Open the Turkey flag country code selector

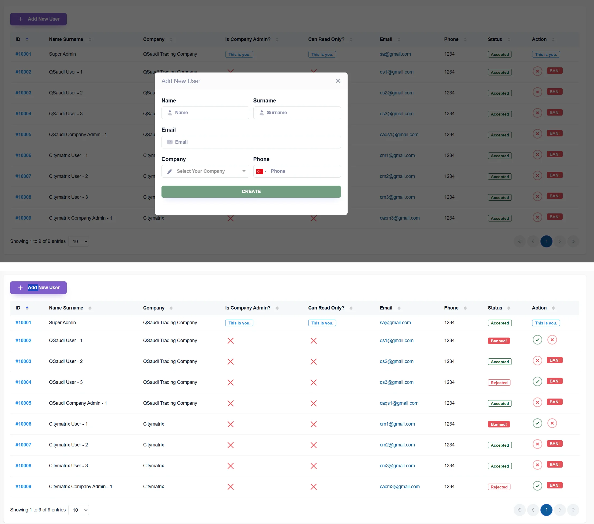(261, 171)
